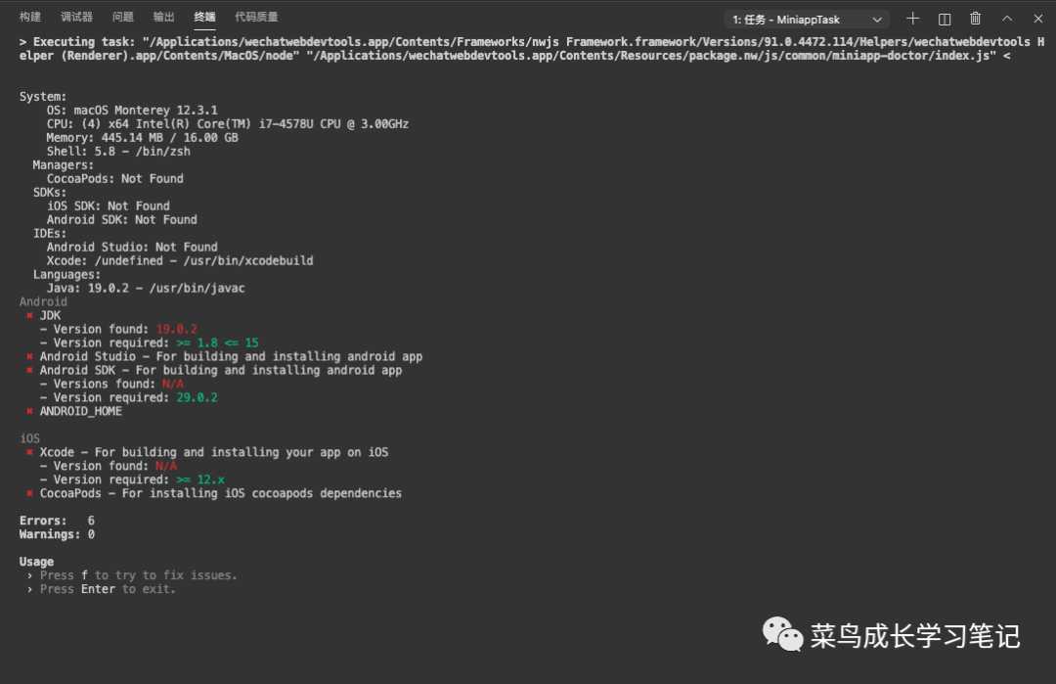The image size is (1056, 684).
Task: Select the 终端 tab
Action: coord(204,17)
